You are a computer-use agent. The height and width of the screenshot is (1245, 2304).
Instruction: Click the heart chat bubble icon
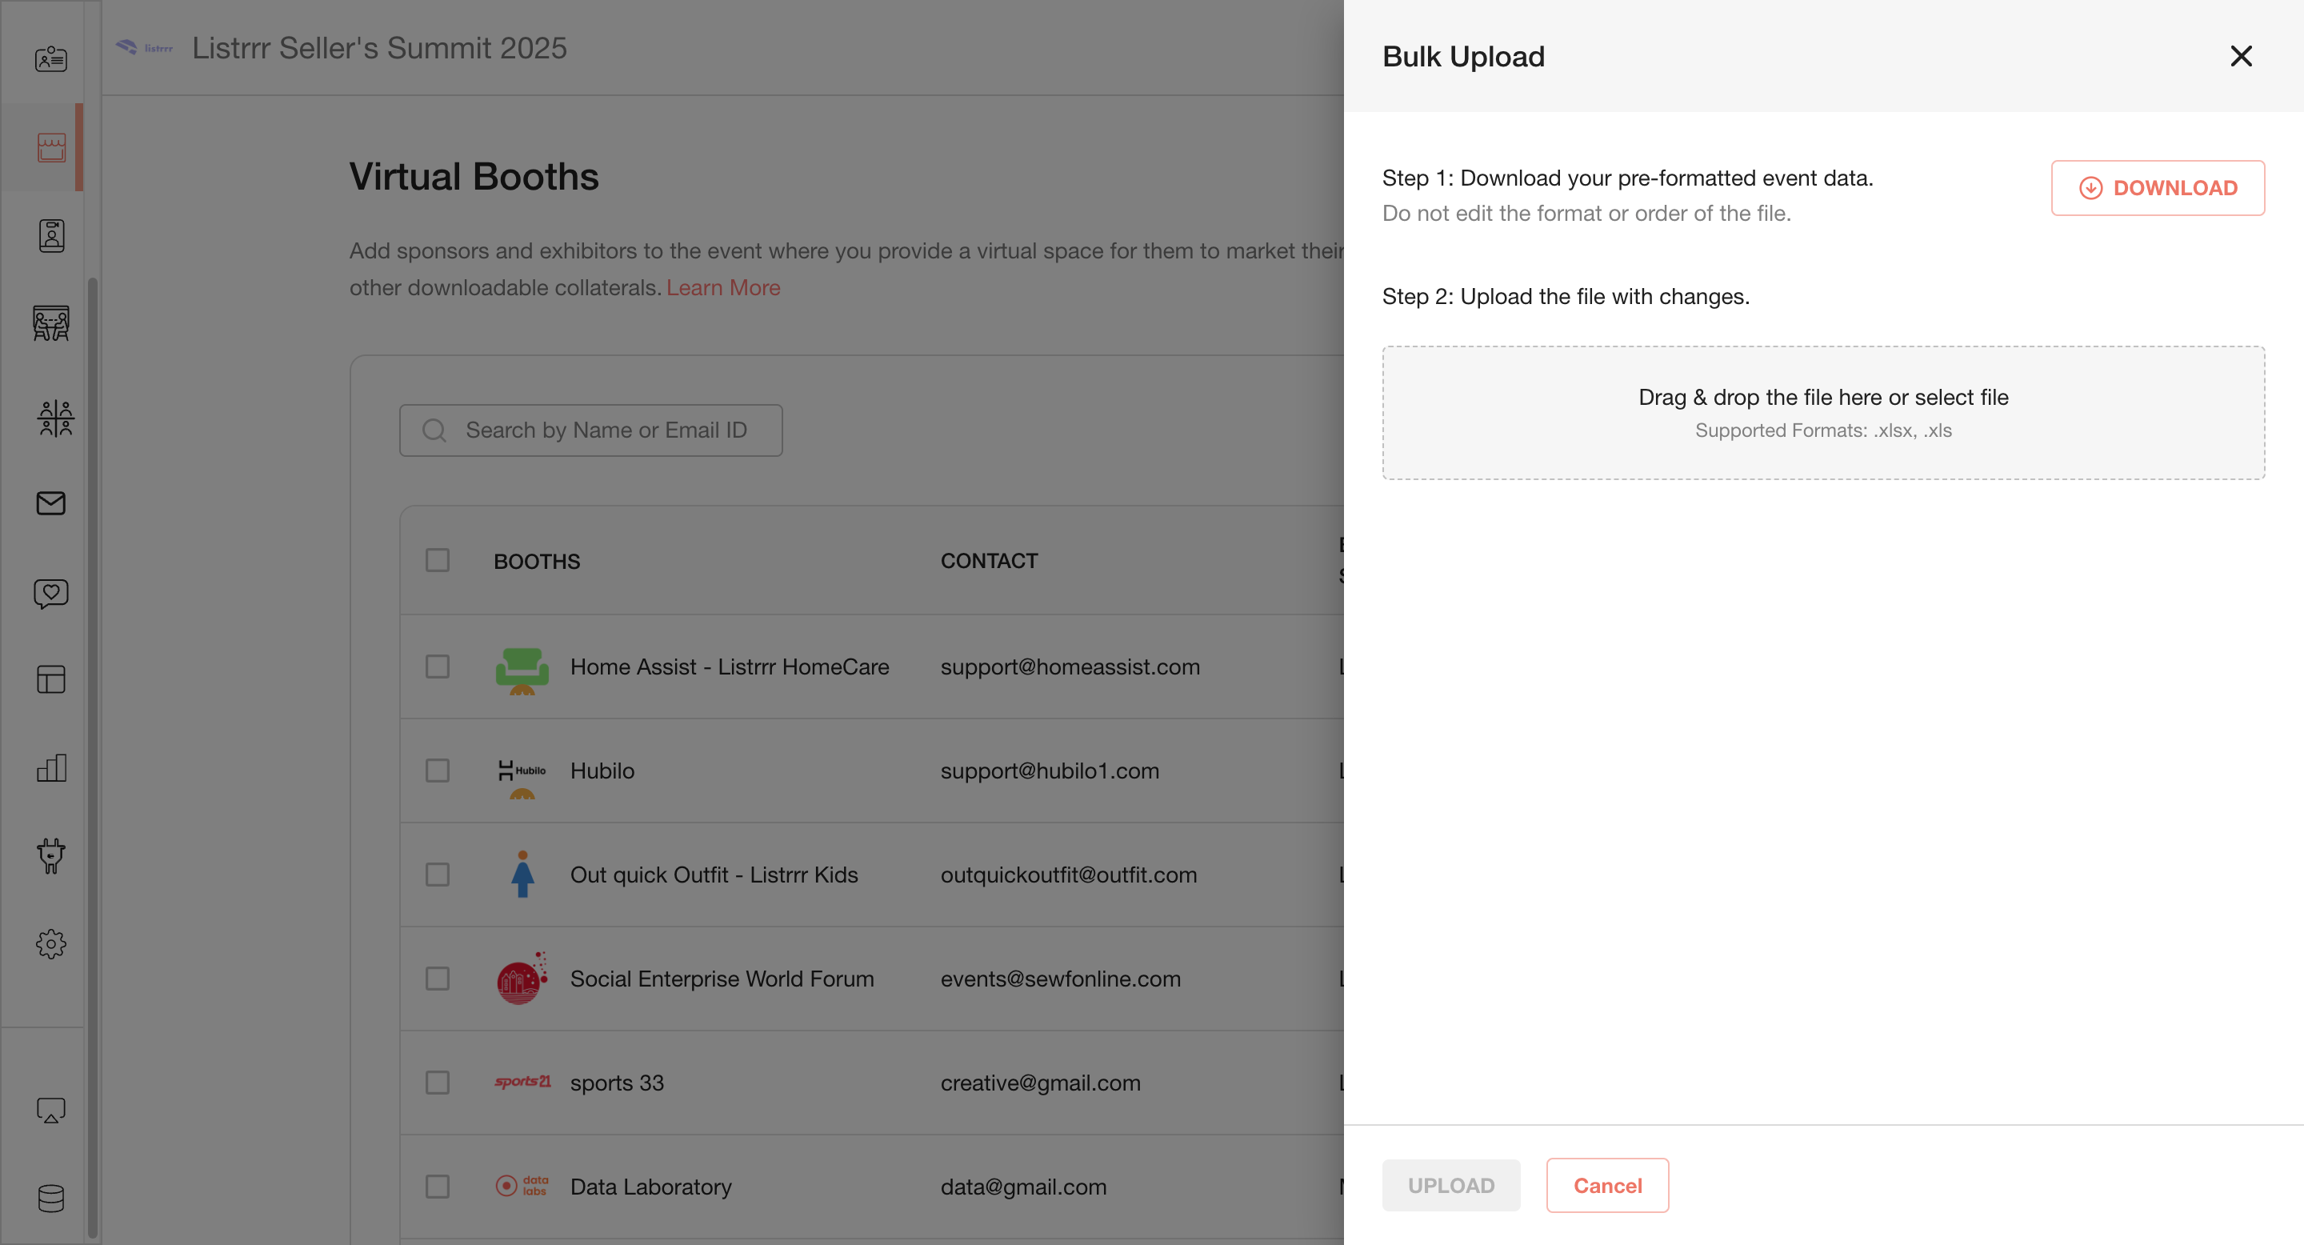pos(51,593)
